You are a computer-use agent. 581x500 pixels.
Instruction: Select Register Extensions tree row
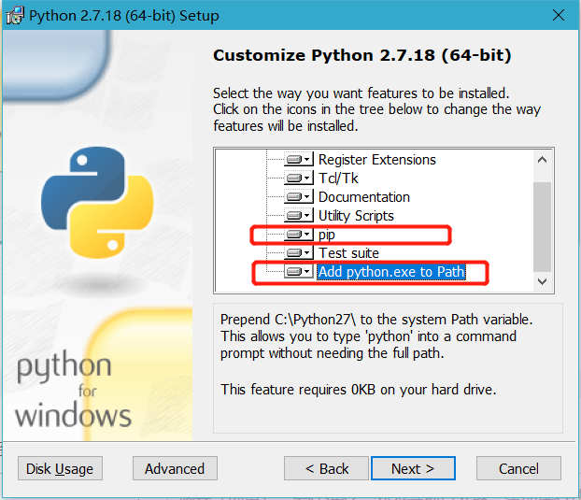376,160
